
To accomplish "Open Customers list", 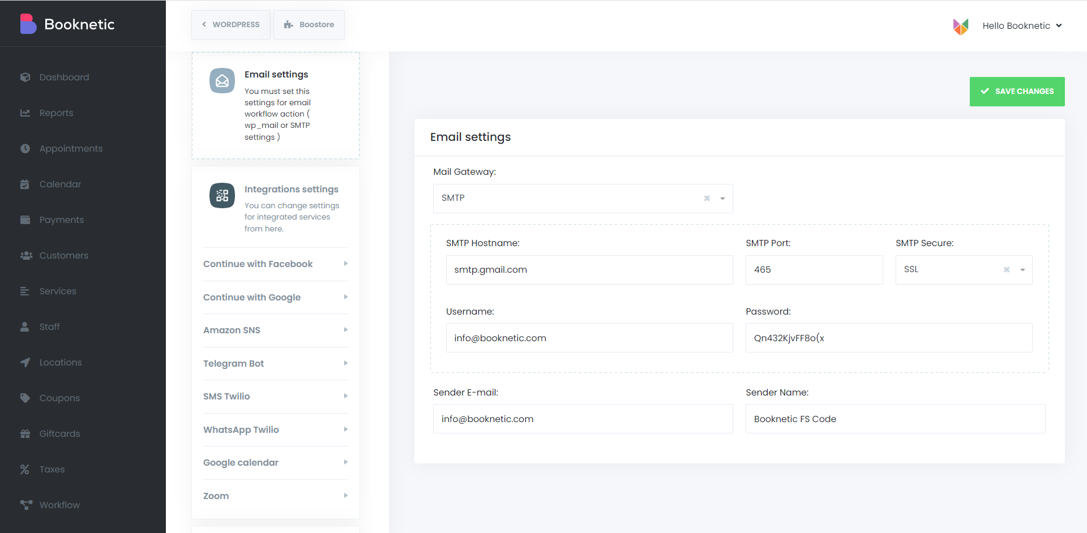I will (64, 255).
